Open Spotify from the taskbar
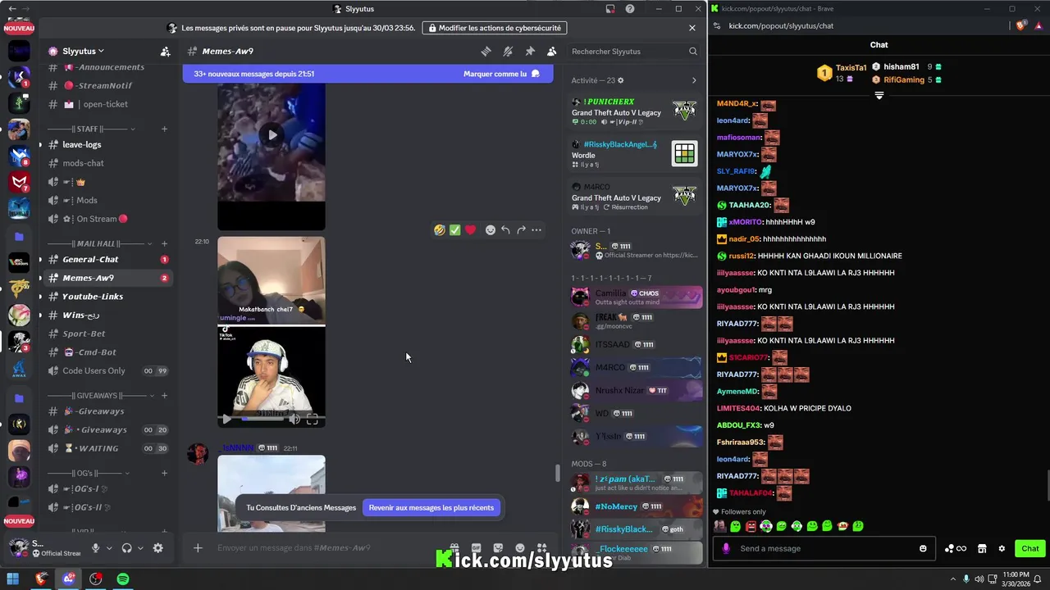 coord(123,579)
